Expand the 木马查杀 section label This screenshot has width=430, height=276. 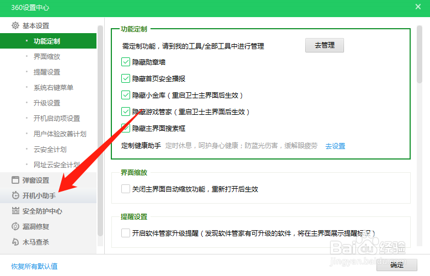(x=36, y=242)
